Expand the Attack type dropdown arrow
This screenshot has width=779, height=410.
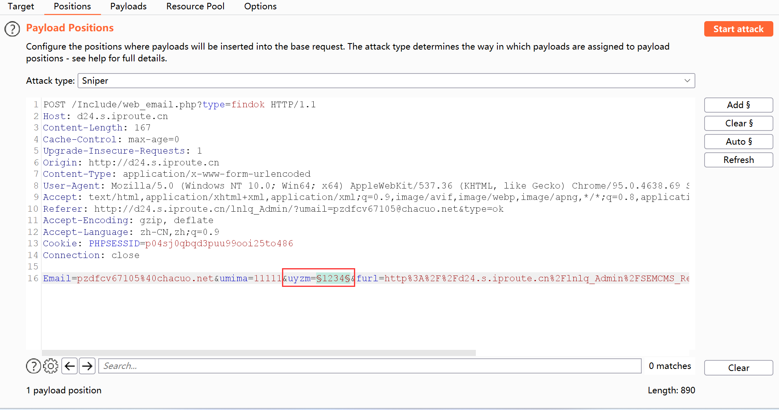tap(687, 80)
